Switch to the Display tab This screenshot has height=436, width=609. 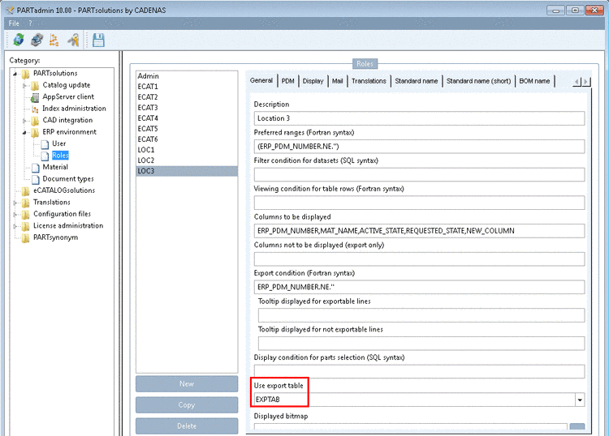(x=313, y=81)
